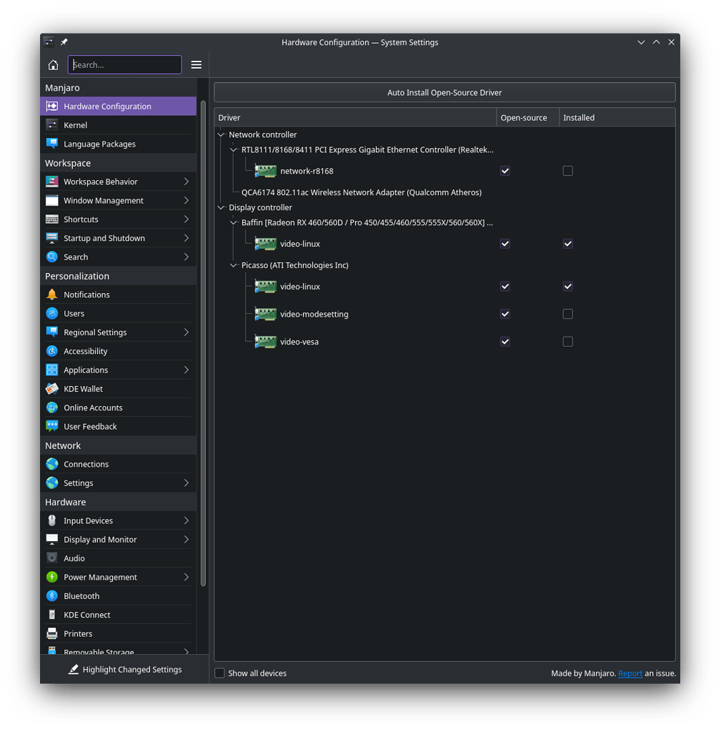Screen dimensions: 721x732
Task: Click the sidebar vertical scrollbar
Action: tap(203, 343)
